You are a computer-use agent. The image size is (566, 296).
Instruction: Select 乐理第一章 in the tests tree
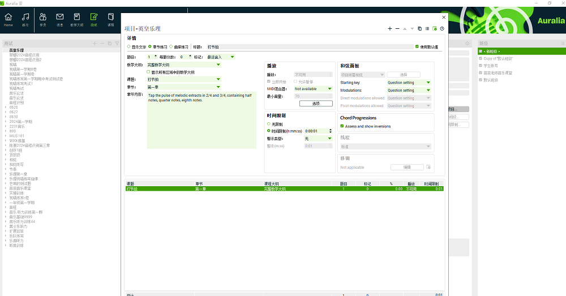(x=19, y=174)
